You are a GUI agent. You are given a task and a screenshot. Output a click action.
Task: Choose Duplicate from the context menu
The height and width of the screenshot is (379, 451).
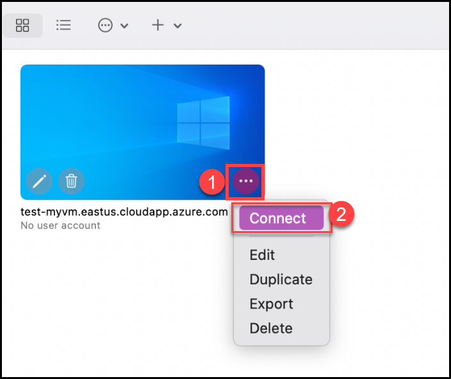[281, 279]
